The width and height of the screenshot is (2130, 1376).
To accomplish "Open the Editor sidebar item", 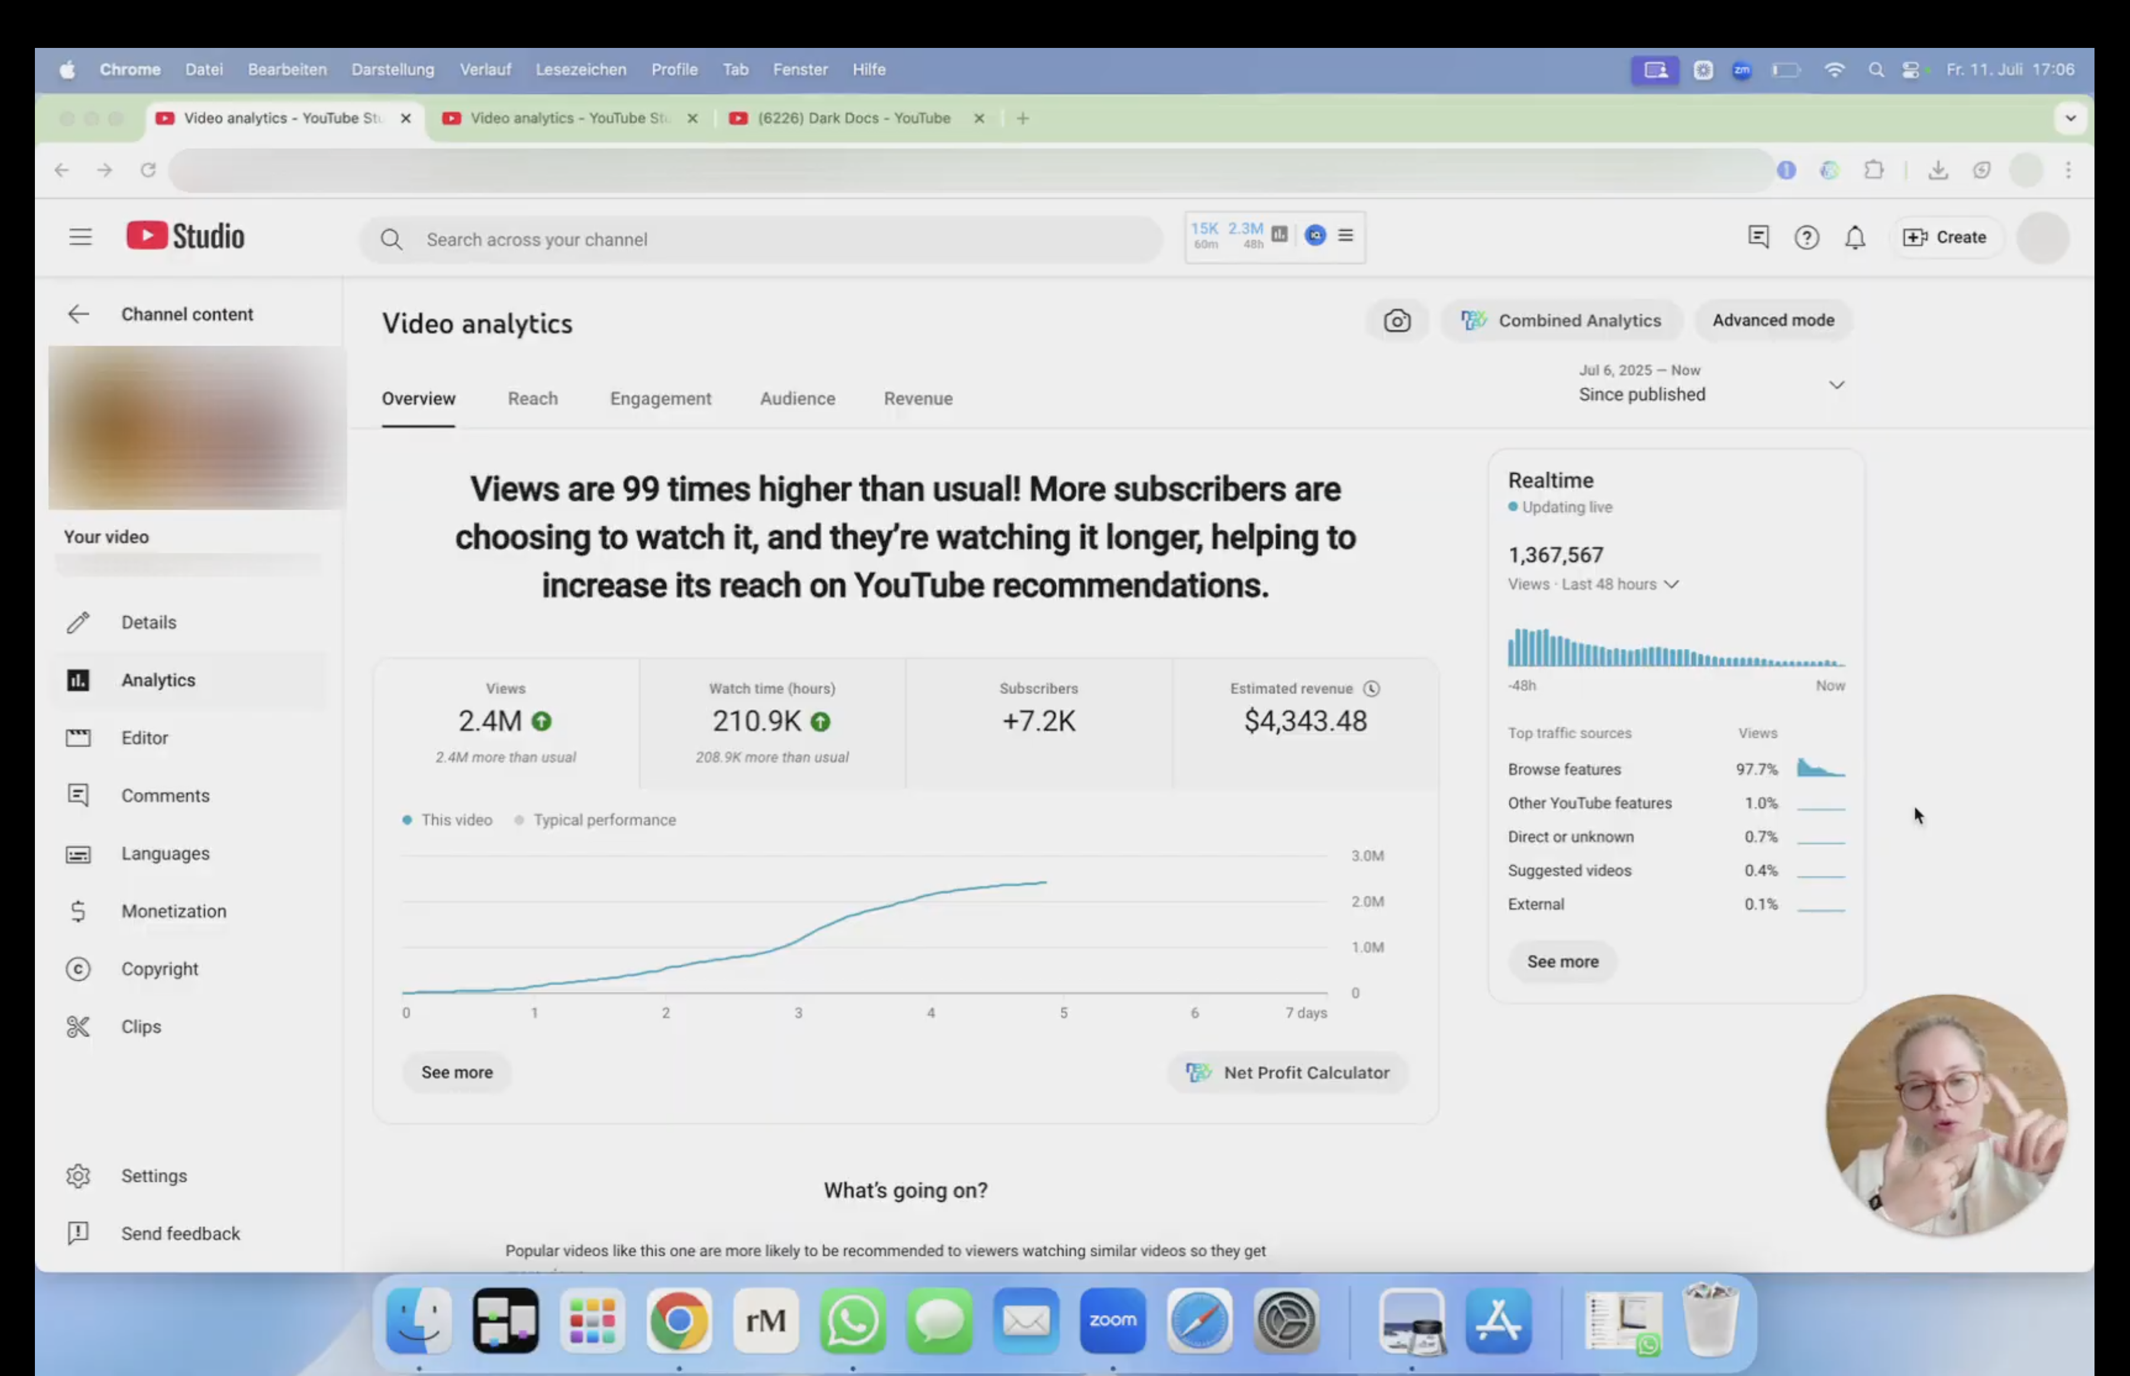I will coord(191,737).
